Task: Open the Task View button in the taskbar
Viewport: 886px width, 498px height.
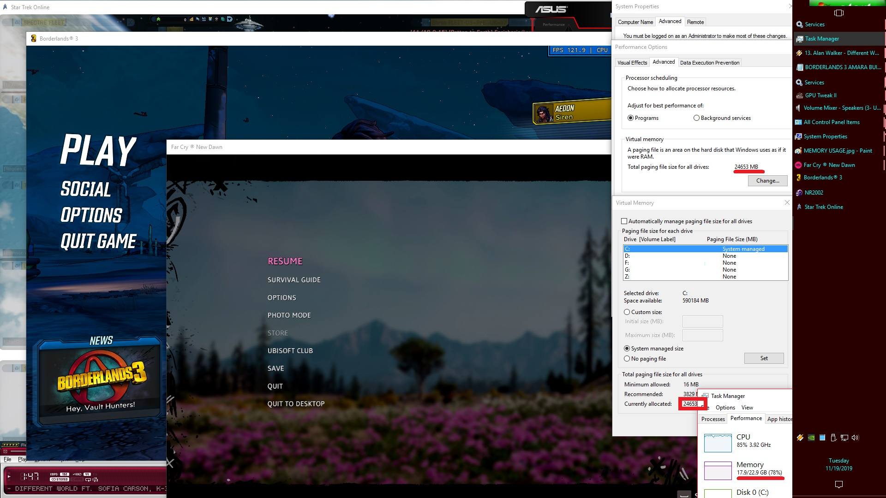Action: [x=839, y=13]
